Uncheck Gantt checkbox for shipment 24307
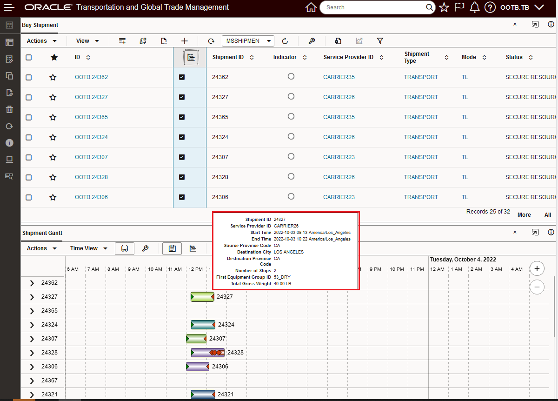 pyautogui.click(x=182, y=157)
